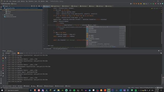The width and height of the screenshot is (164, 92).
Task: Open IDE settings gear in top toolbar
Action: (160, 4)
